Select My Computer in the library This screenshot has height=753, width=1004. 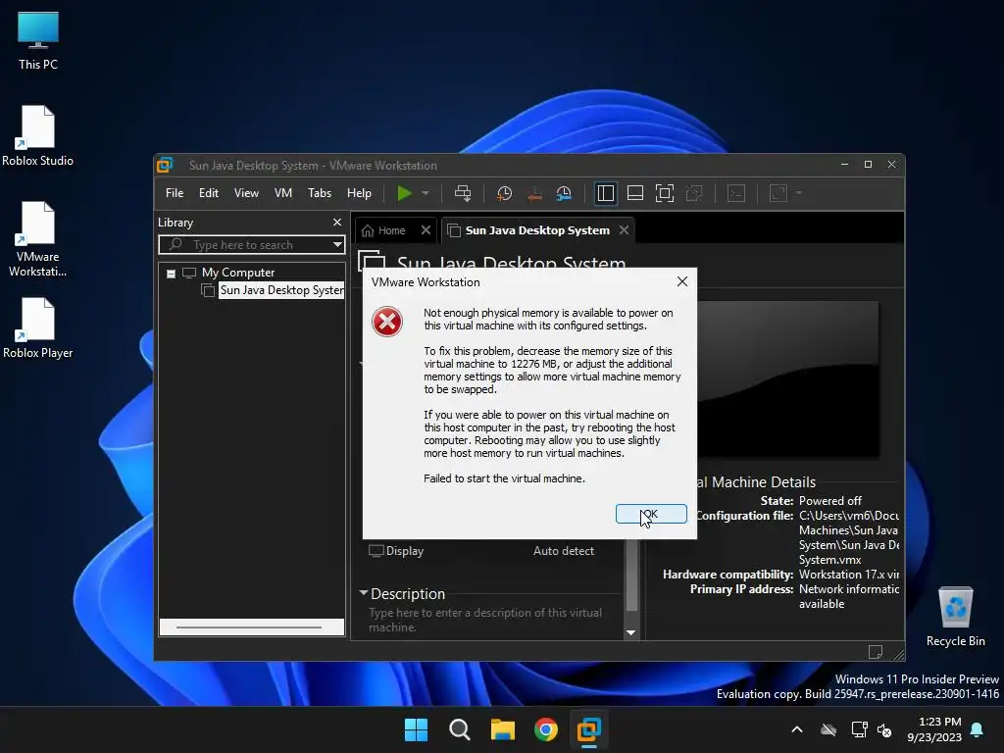tap(238, 273)
